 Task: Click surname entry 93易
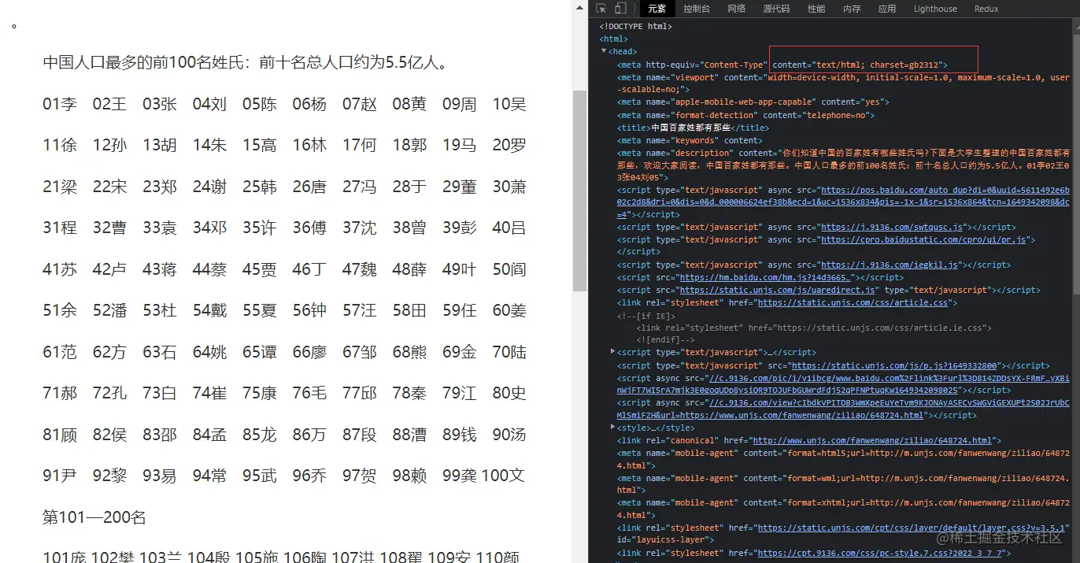[x=160, y=476]
